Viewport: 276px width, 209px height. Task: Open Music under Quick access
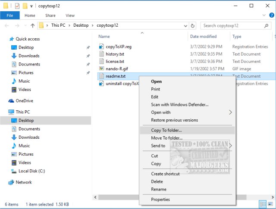click(x=24, y=81)
